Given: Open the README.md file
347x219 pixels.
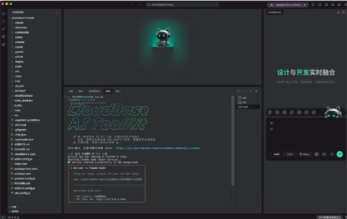Looking at the screenshot, I should coord(34,183).
